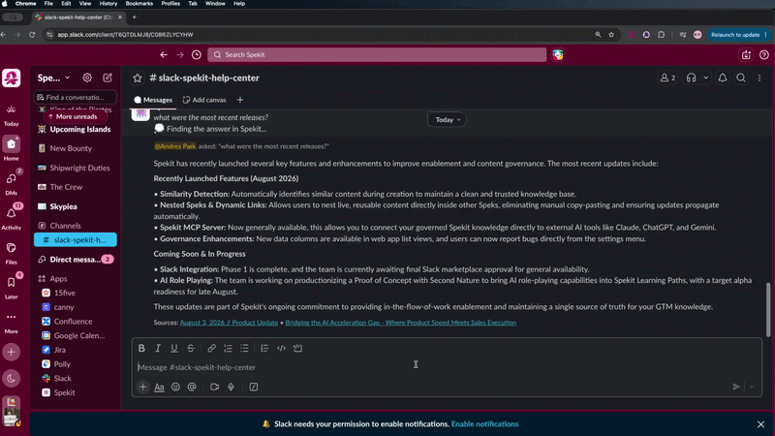
Task: Start a bulleted list in composer
Action: (244, 348)
